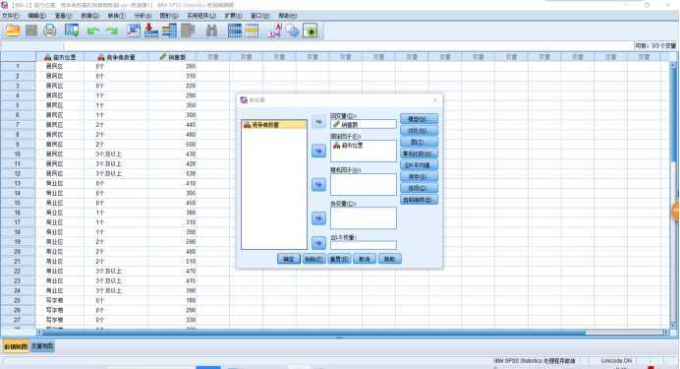Image resolution: width=680 pixels, height=369 pixels.
Task: Launch Find with the binoculars icon
Action: pos(211,31)
